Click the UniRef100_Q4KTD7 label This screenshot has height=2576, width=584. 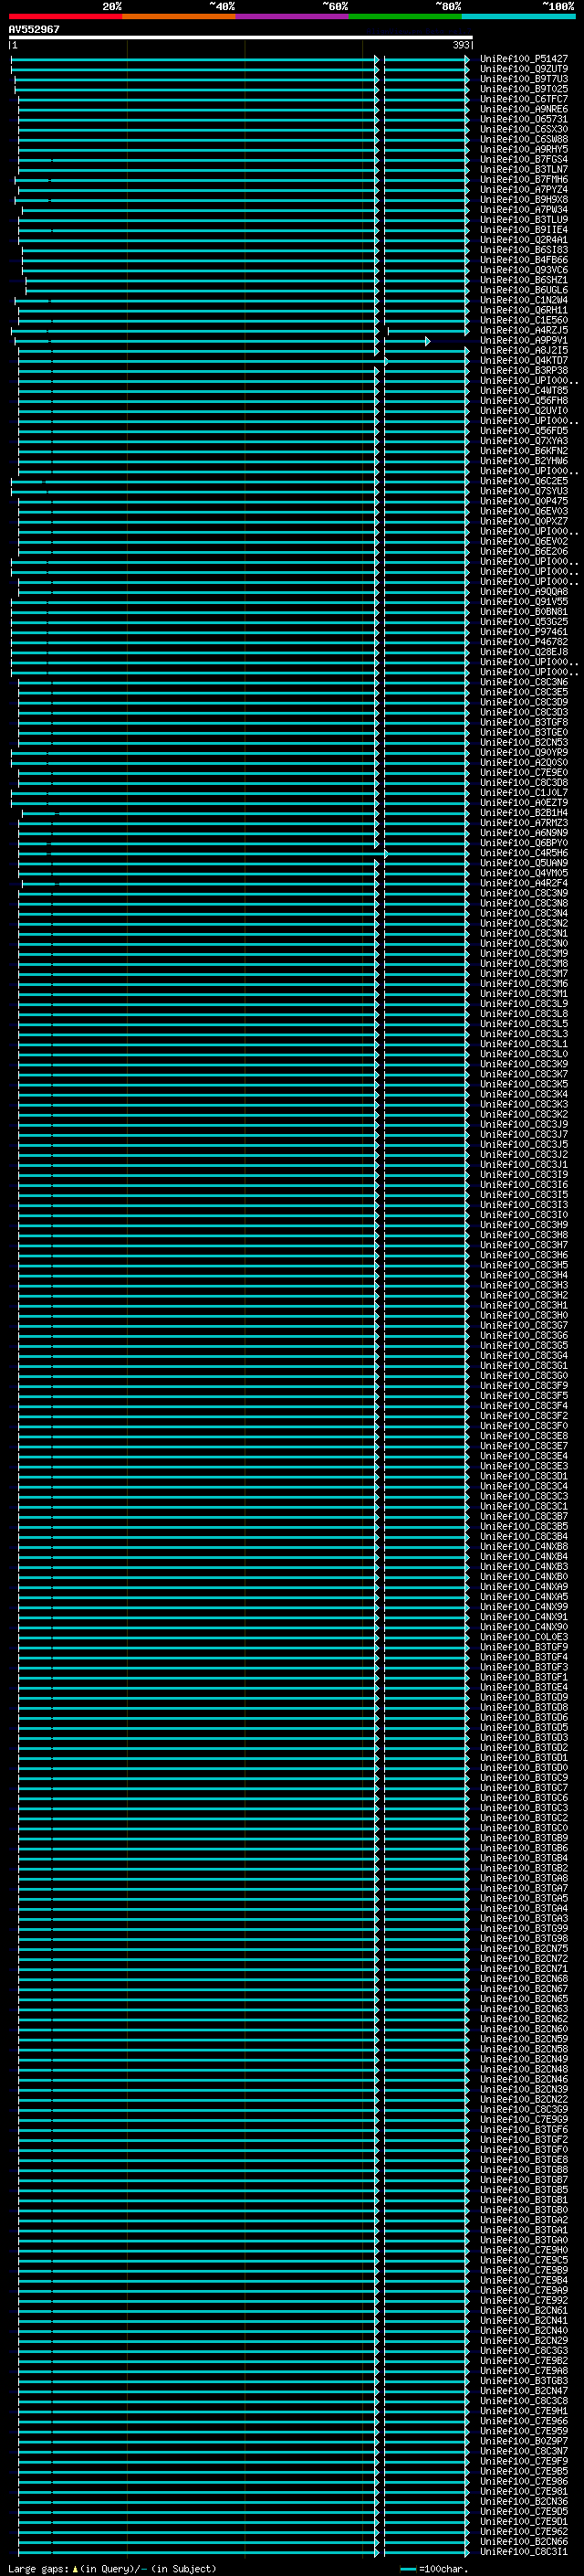click(x=523, y=360)
